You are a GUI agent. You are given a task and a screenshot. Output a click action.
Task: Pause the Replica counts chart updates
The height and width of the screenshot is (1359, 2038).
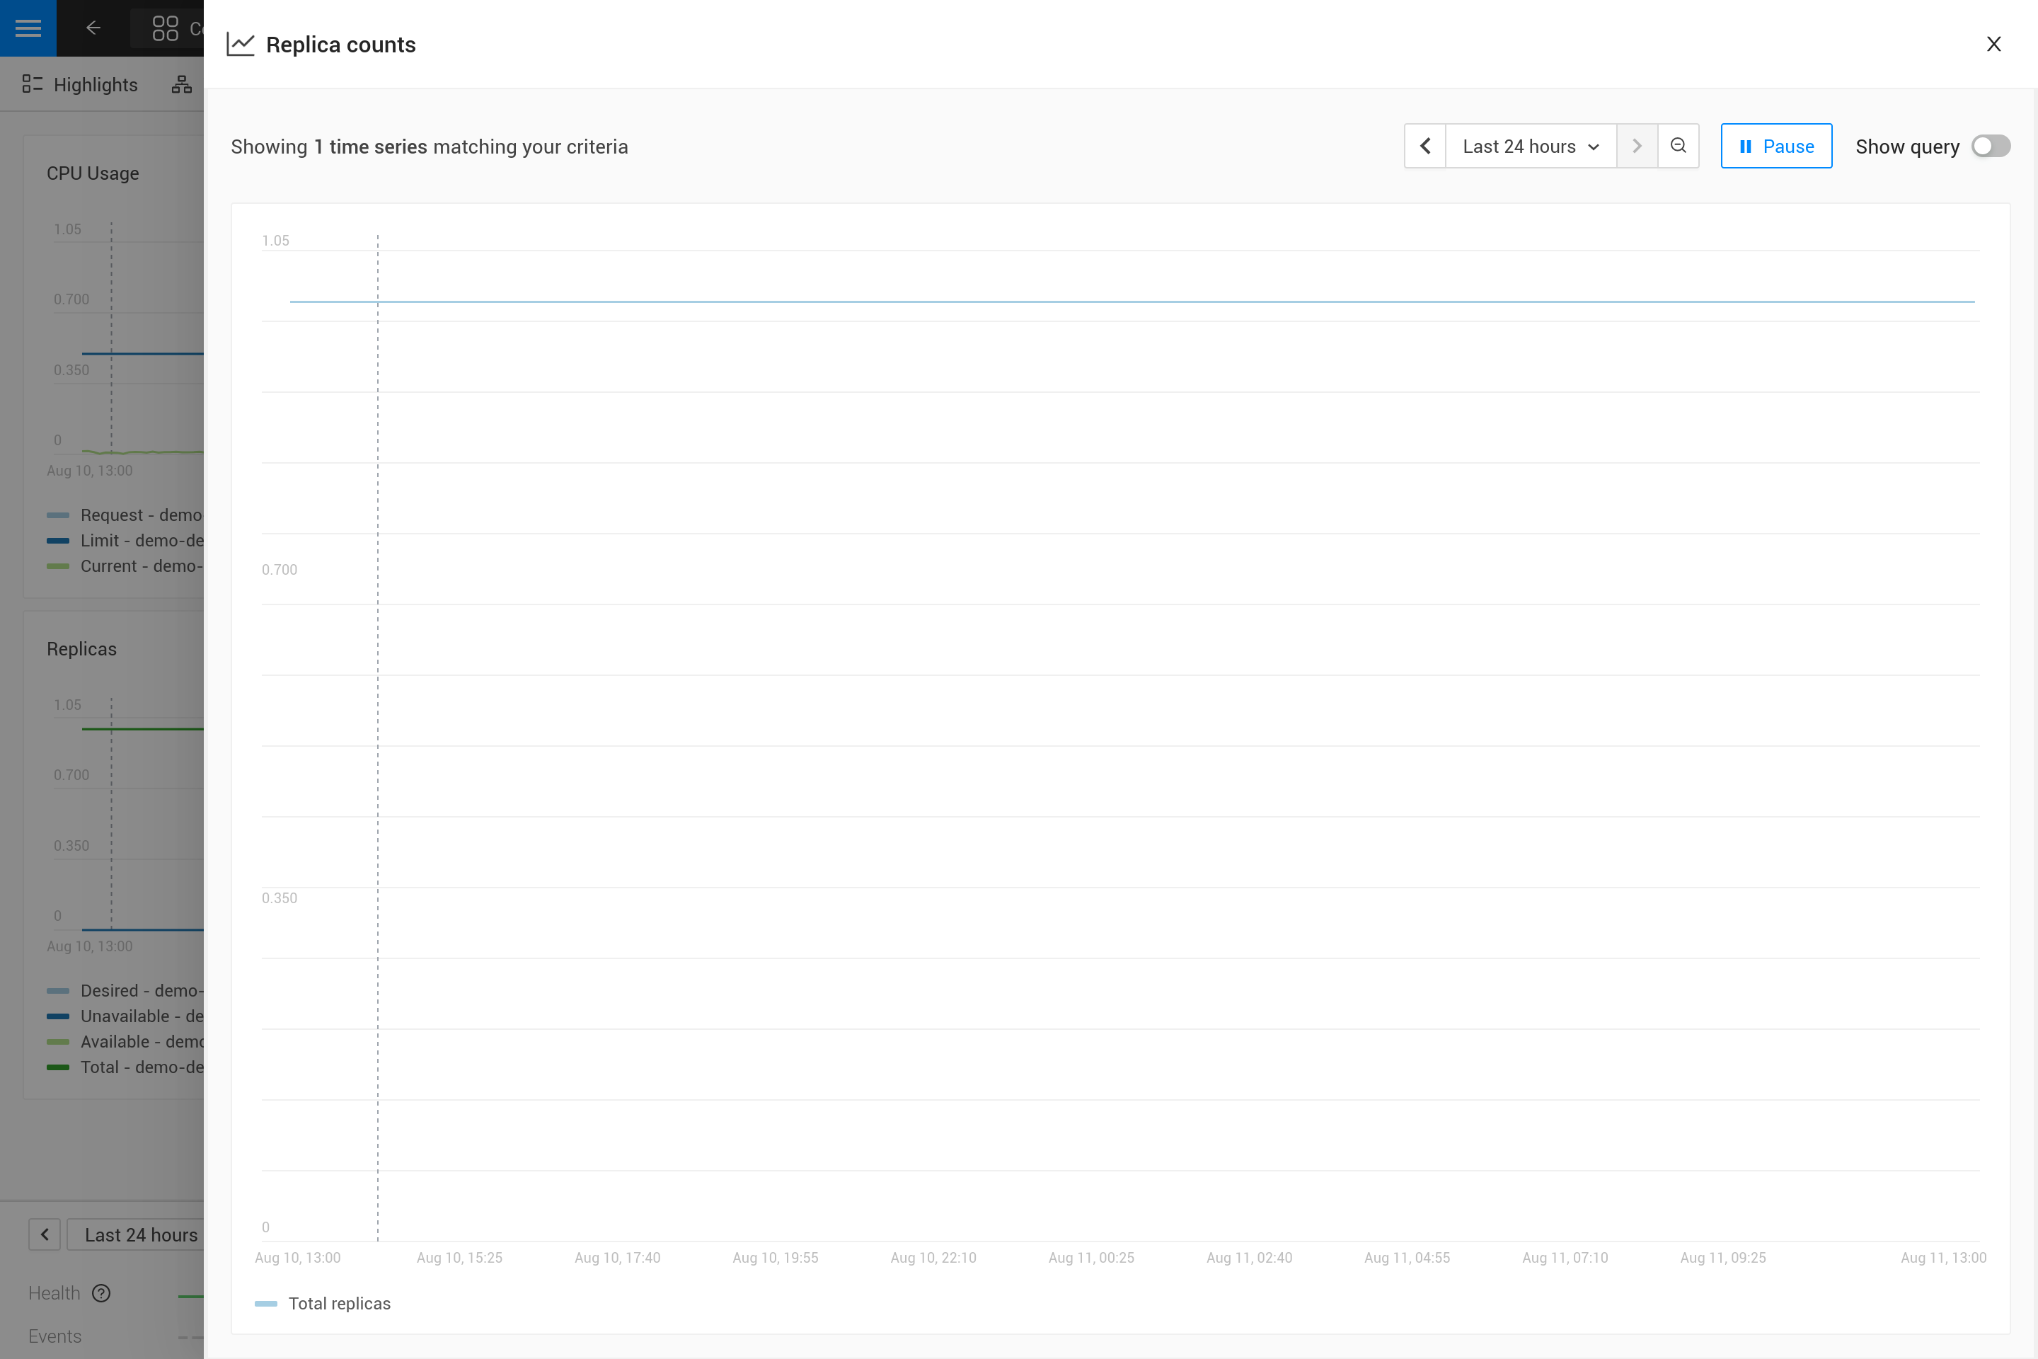point(1775,146)
